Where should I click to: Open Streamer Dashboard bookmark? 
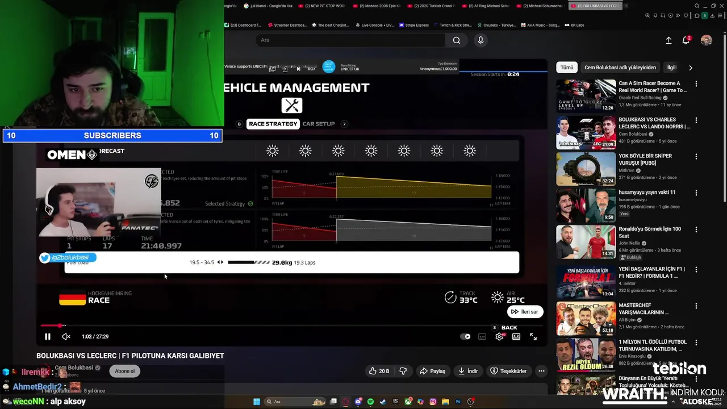click(x=287, y=25)
